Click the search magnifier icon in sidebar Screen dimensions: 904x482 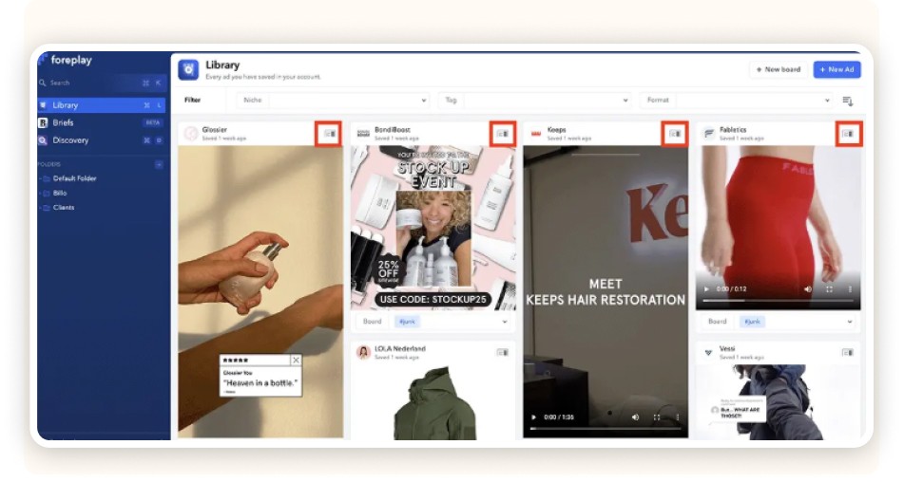click(43, 83)
